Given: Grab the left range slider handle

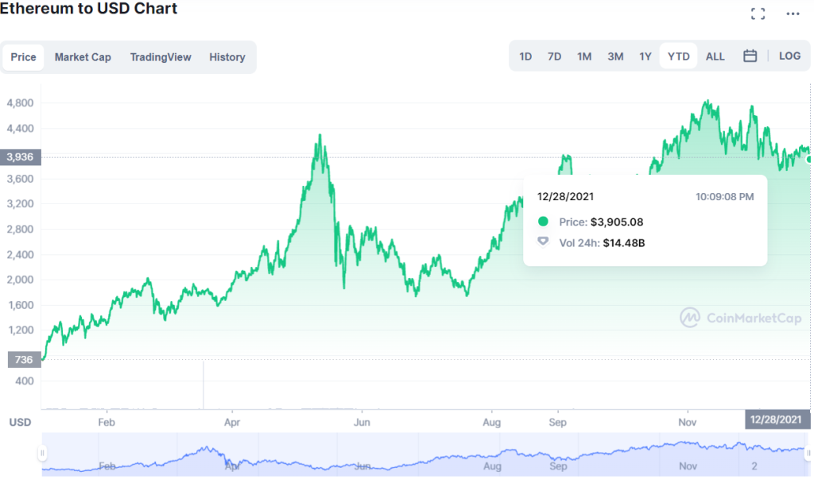Looking at the screenshot, I should [42, 453].
